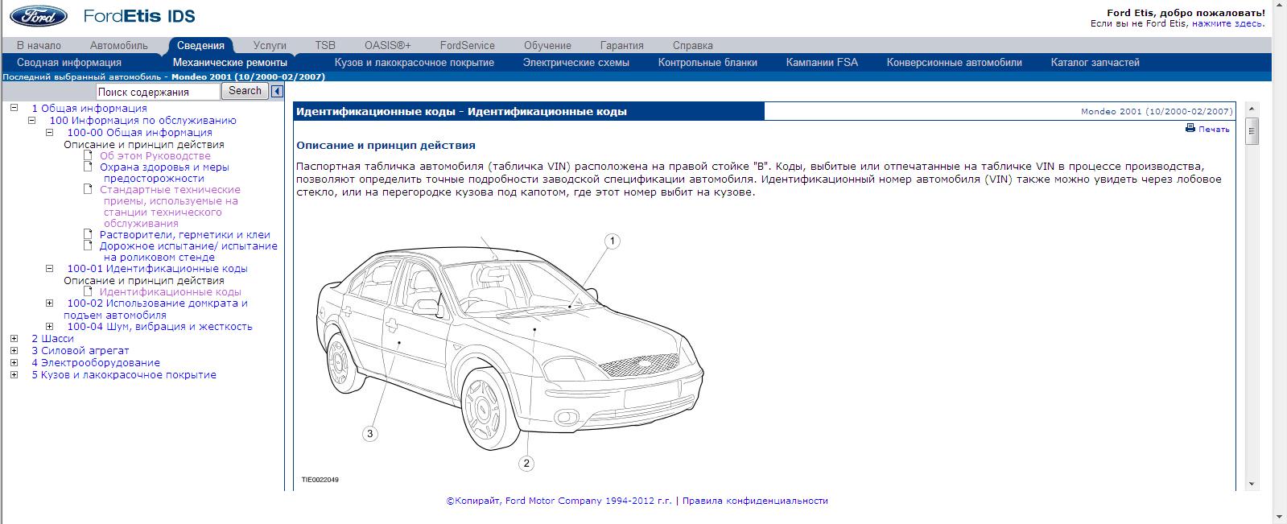Open document icon for Стандартные технические приемы
Viewport: 1287px width, 524px height.
tap(89, 189)
